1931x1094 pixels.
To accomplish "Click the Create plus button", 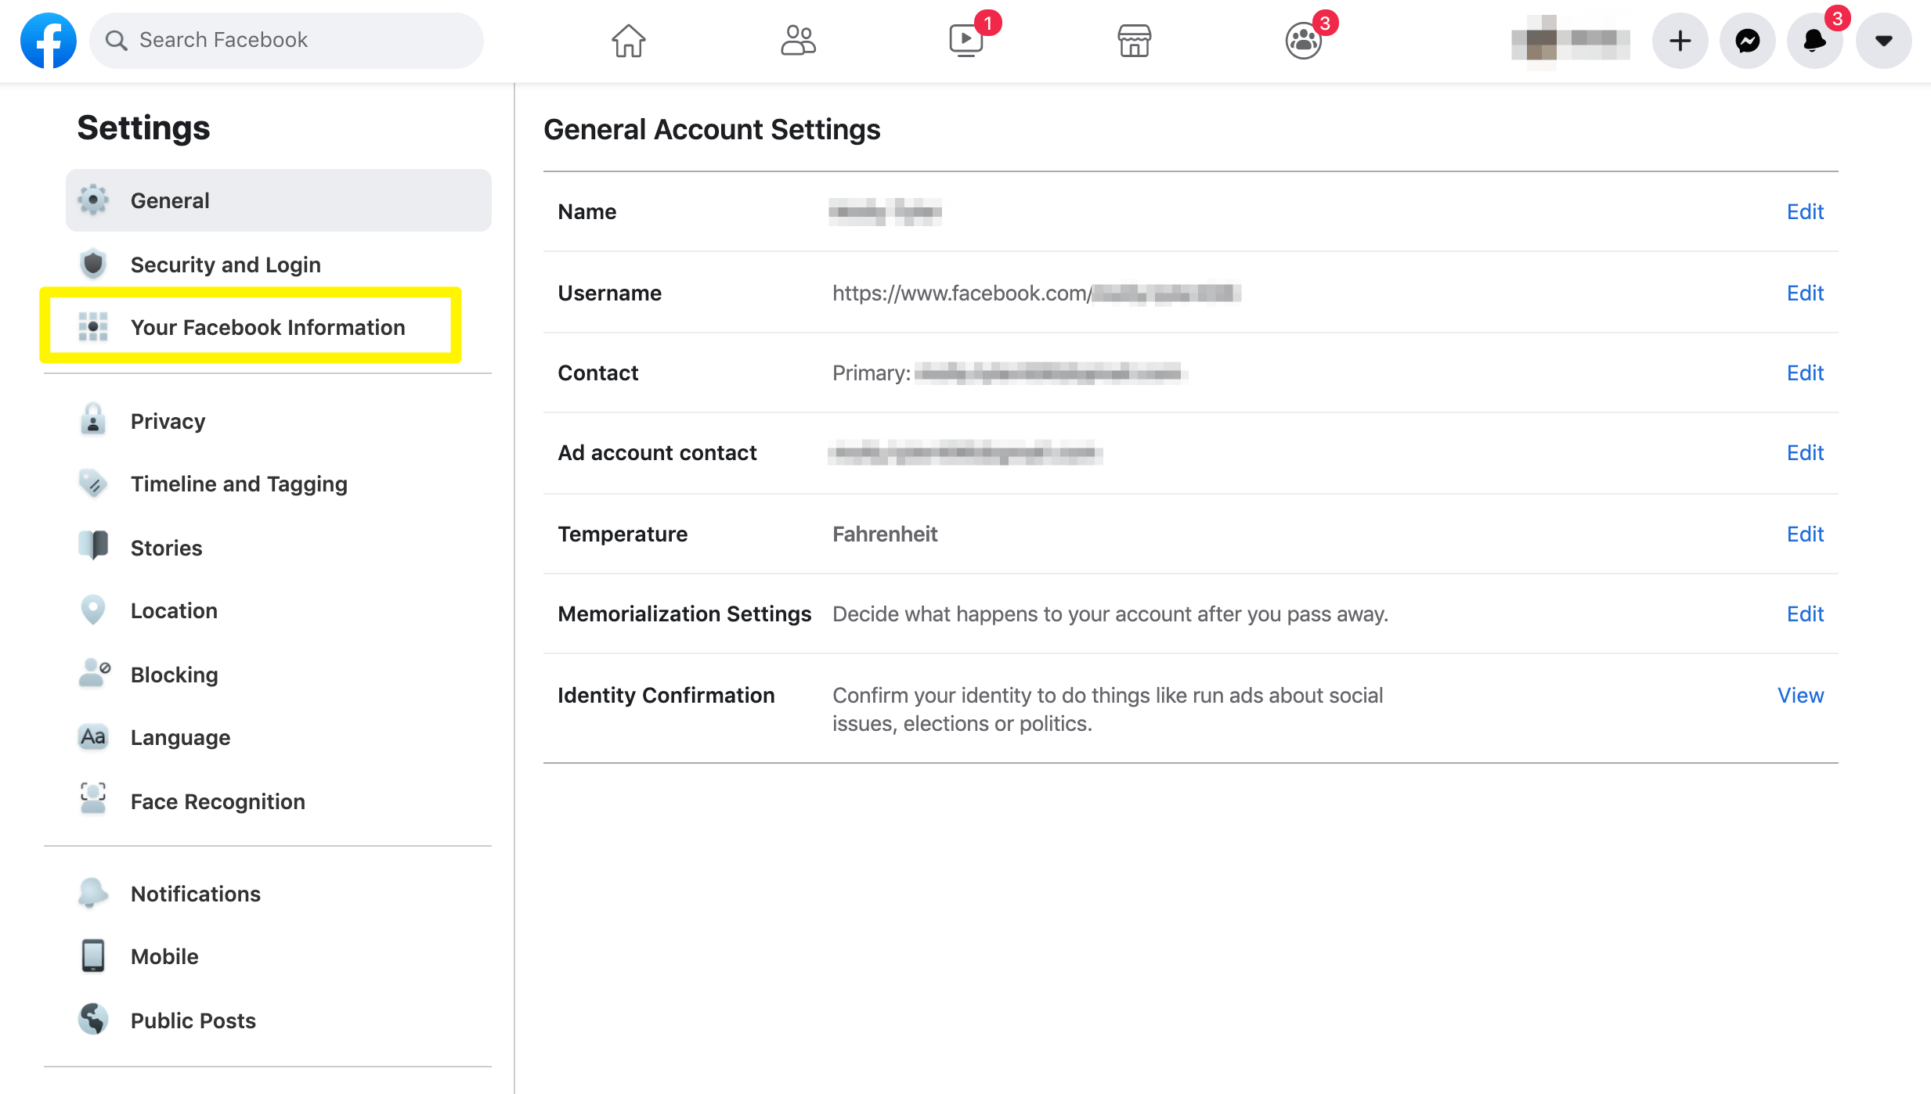I will [x=1679, y=40].
